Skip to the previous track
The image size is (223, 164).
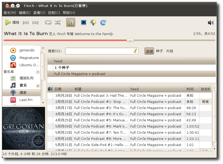point(26,23)
